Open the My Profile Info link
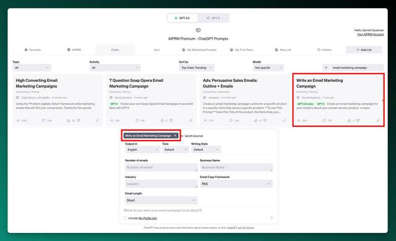Viewport: 396px width, 241px height. point(148,218)
